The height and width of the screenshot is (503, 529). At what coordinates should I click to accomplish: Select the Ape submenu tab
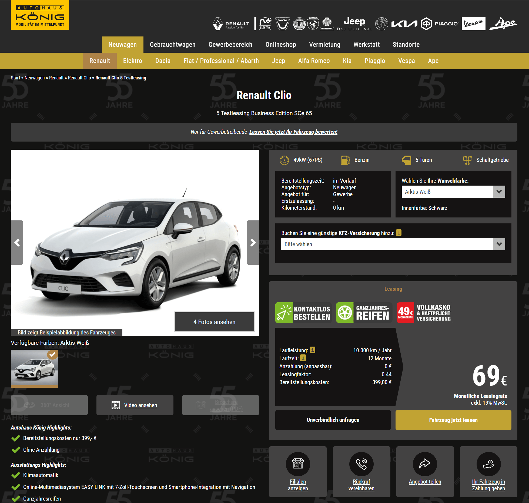[x=433, y=61]
